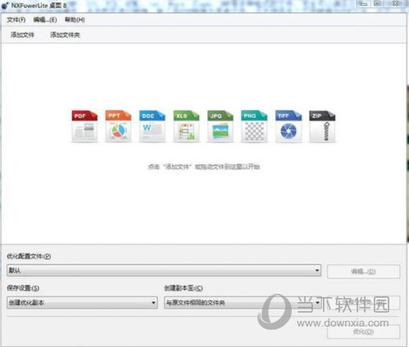Click the 优化(O) button
409x347 pixels.
363,331
